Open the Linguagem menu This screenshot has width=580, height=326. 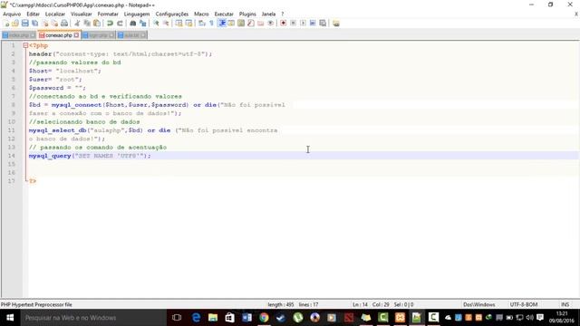click(x=137, y=14)
